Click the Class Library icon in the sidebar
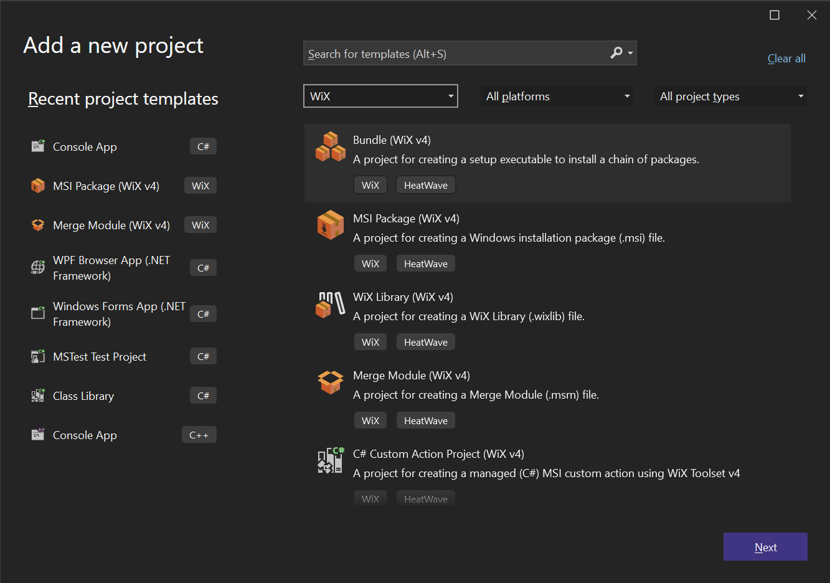The width and height of the screenshot is (830, 583). tap(37, 395)
